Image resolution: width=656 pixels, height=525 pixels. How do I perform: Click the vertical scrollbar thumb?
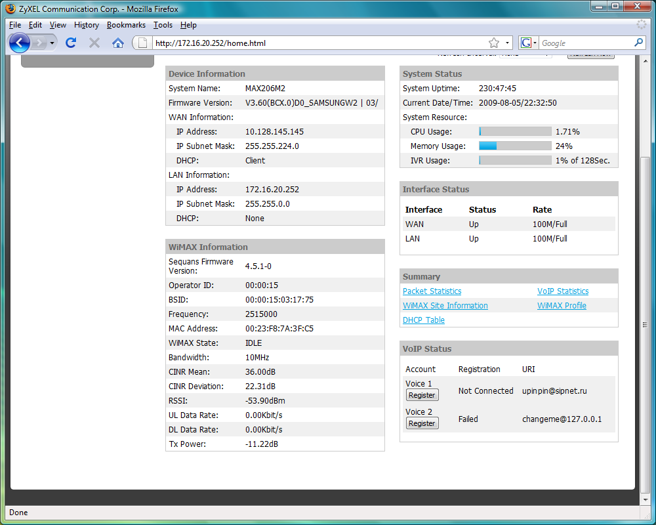click(645, 324)
